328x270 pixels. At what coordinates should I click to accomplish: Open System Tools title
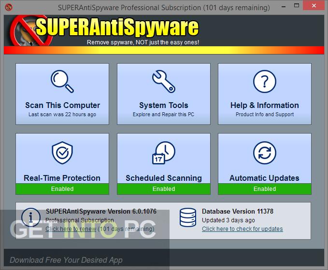point(164,105)
